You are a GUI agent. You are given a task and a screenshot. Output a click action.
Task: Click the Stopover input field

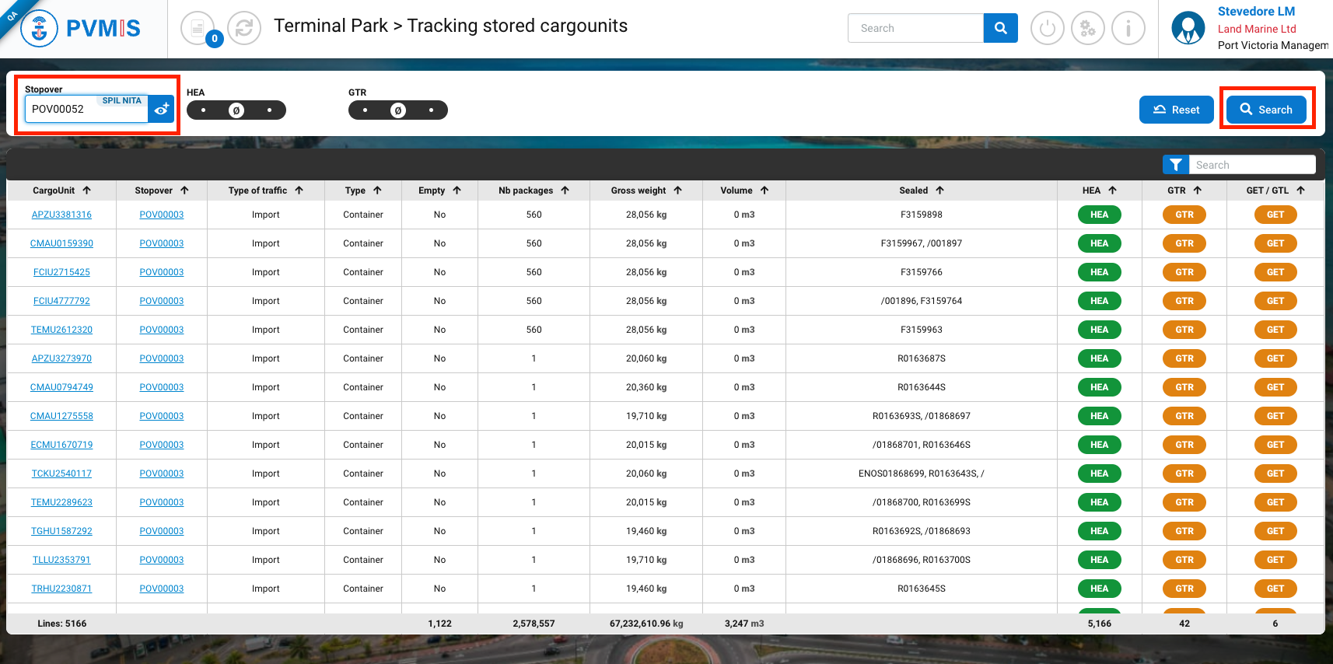point(86,110)
